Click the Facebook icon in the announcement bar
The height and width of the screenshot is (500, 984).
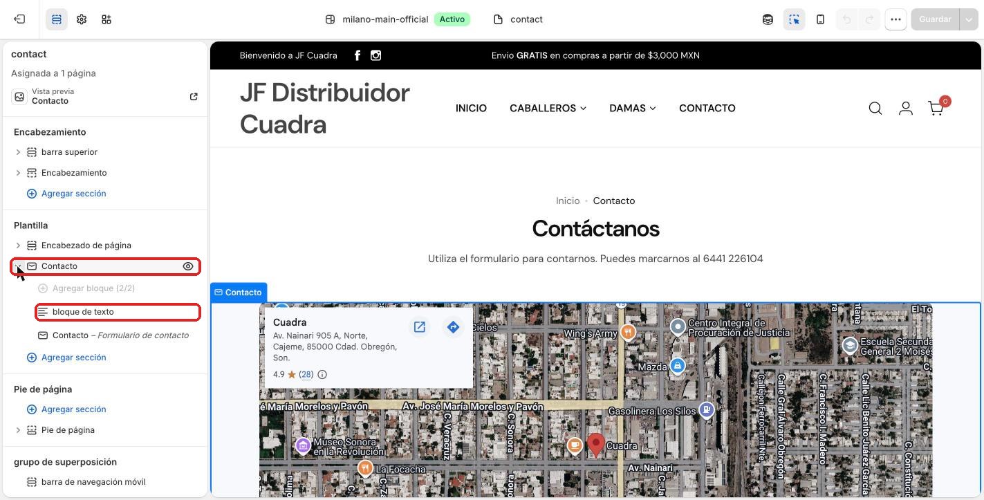pyautogui.click(x=358, y=55)
